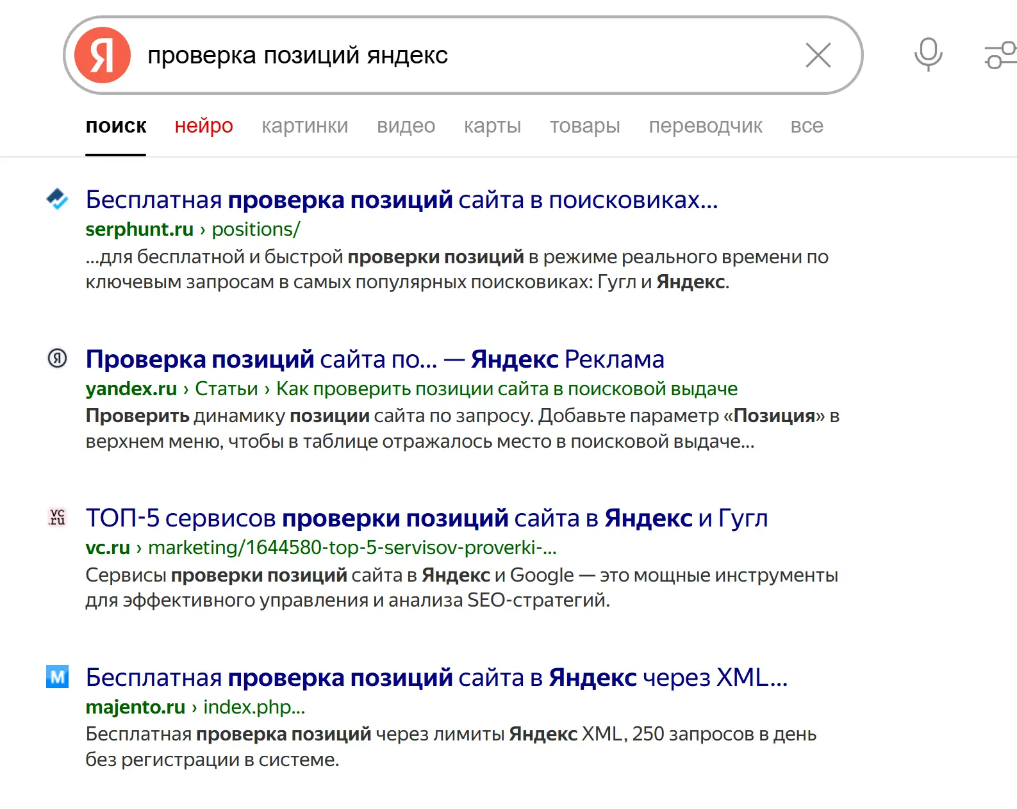Click snippet text «Проверить динамику позиции сайта по запросу»

(310, 416)
